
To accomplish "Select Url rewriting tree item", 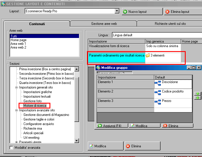I will (x=31, y=138).
